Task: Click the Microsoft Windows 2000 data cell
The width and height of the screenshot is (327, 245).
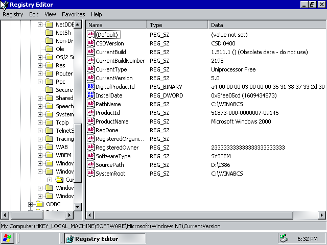Action: click(241, 121)
